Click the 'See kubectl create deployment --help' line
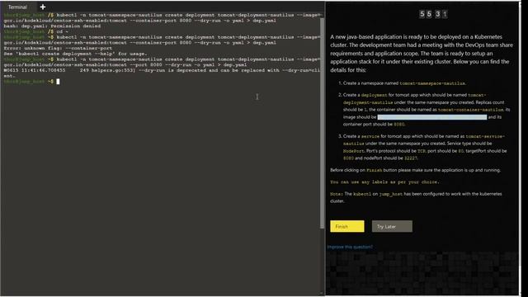Viewport: 528px width, 297px height. point(75,54)
